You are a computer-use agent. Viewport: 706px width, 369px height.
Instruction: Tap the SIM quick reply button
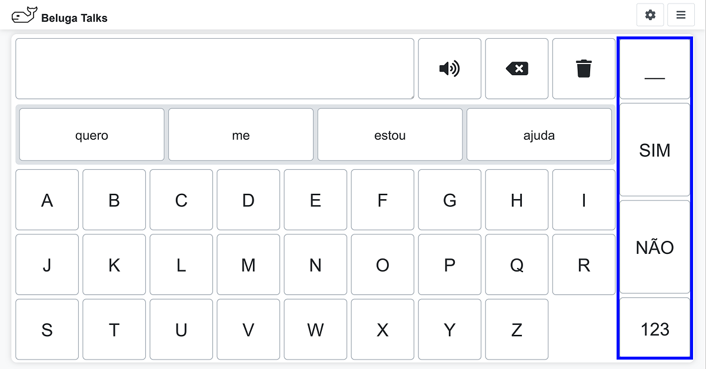654,150
